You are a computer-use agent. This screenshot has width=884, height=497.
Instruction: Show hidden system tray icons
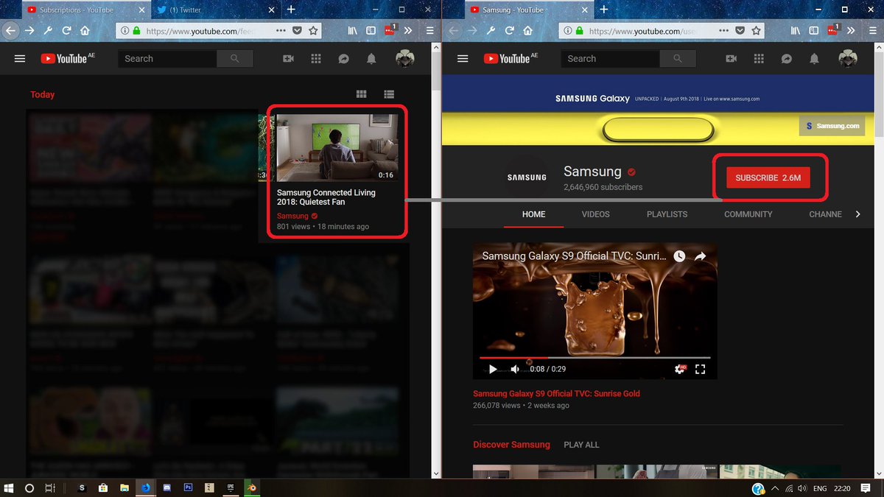pos(774,488)
